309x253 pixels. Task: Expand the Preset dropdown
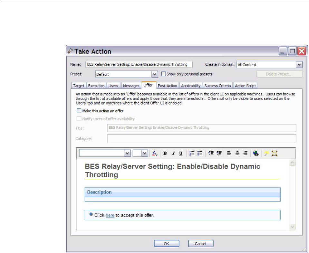pyautogui.click(x=155, y=74)
